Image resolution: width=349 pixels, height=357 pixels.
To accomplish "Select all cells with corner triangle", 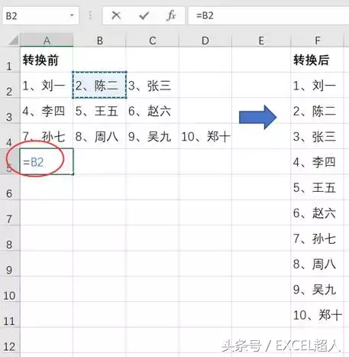I will click(13, 41).
